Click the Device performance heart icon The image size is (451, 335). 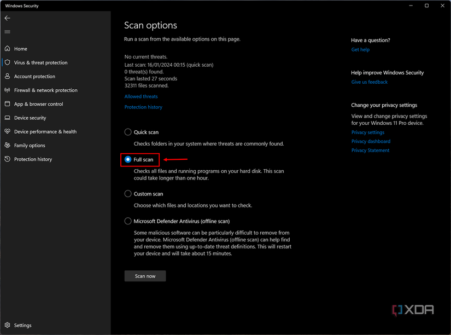click(8, 131)
